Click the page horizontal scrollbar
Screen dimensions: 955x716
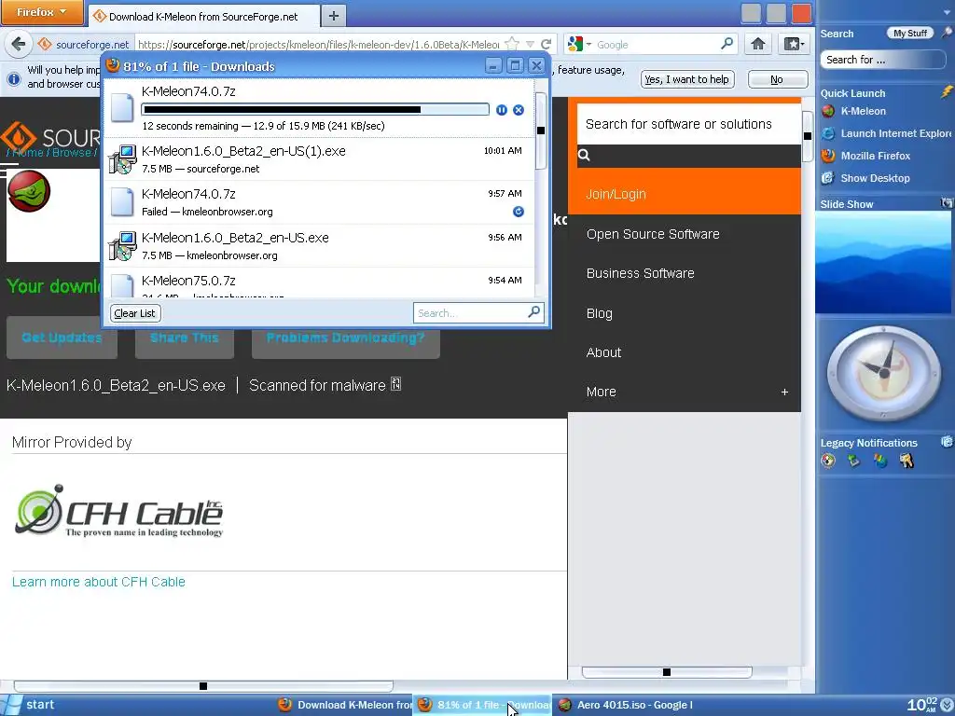click(203, 686)
